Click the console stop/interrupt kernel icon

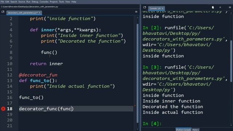(220, 7)
